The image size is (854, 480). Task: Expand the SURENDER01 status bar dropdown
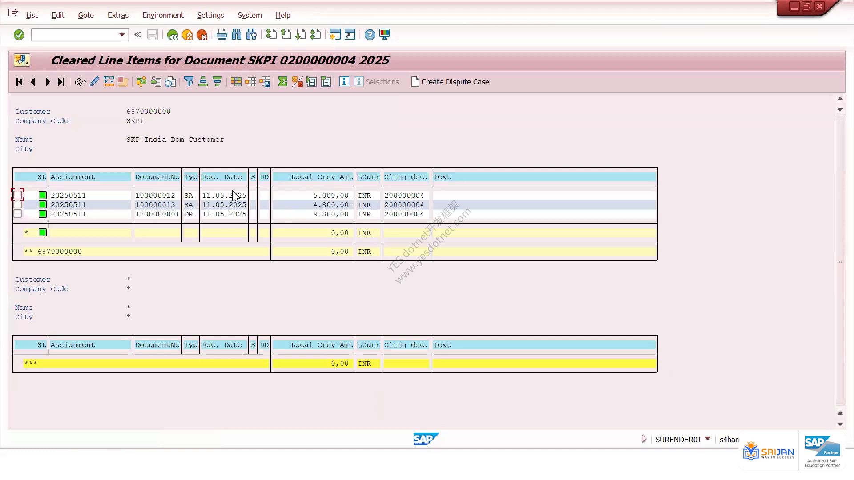(708, 439)
